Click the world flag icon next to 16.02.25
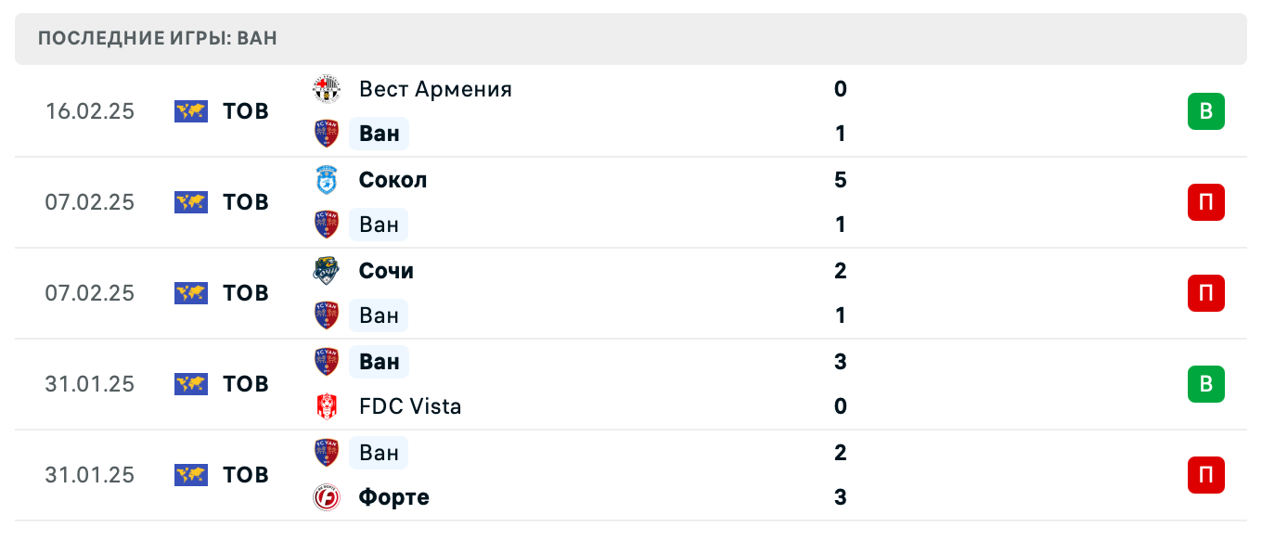 [x=189, y=110]
